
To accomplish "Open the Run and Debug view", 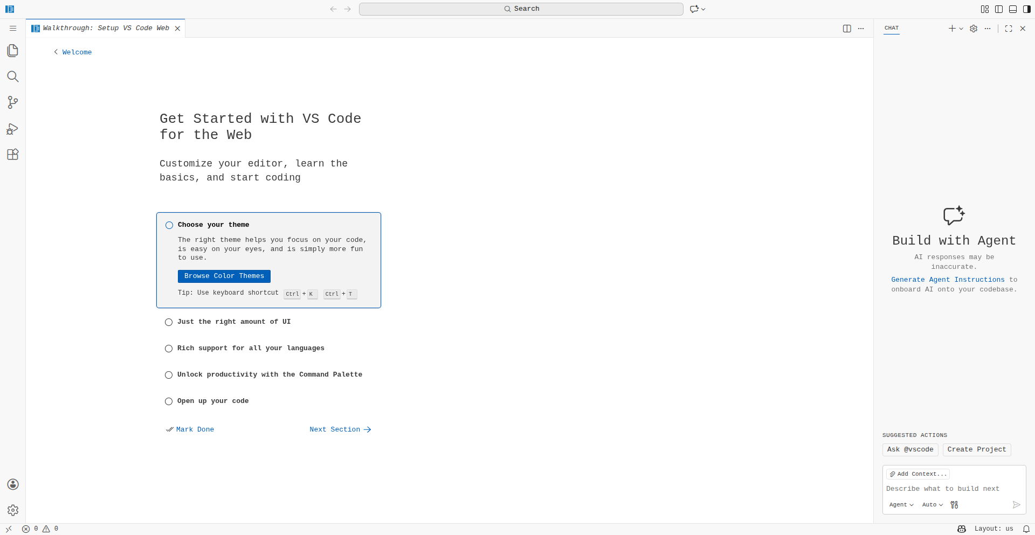I will click(13, 129).
